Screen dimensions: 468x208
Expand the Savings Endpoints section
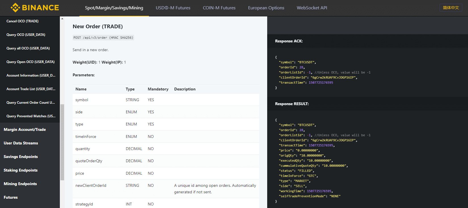click(x=21, y=157)
